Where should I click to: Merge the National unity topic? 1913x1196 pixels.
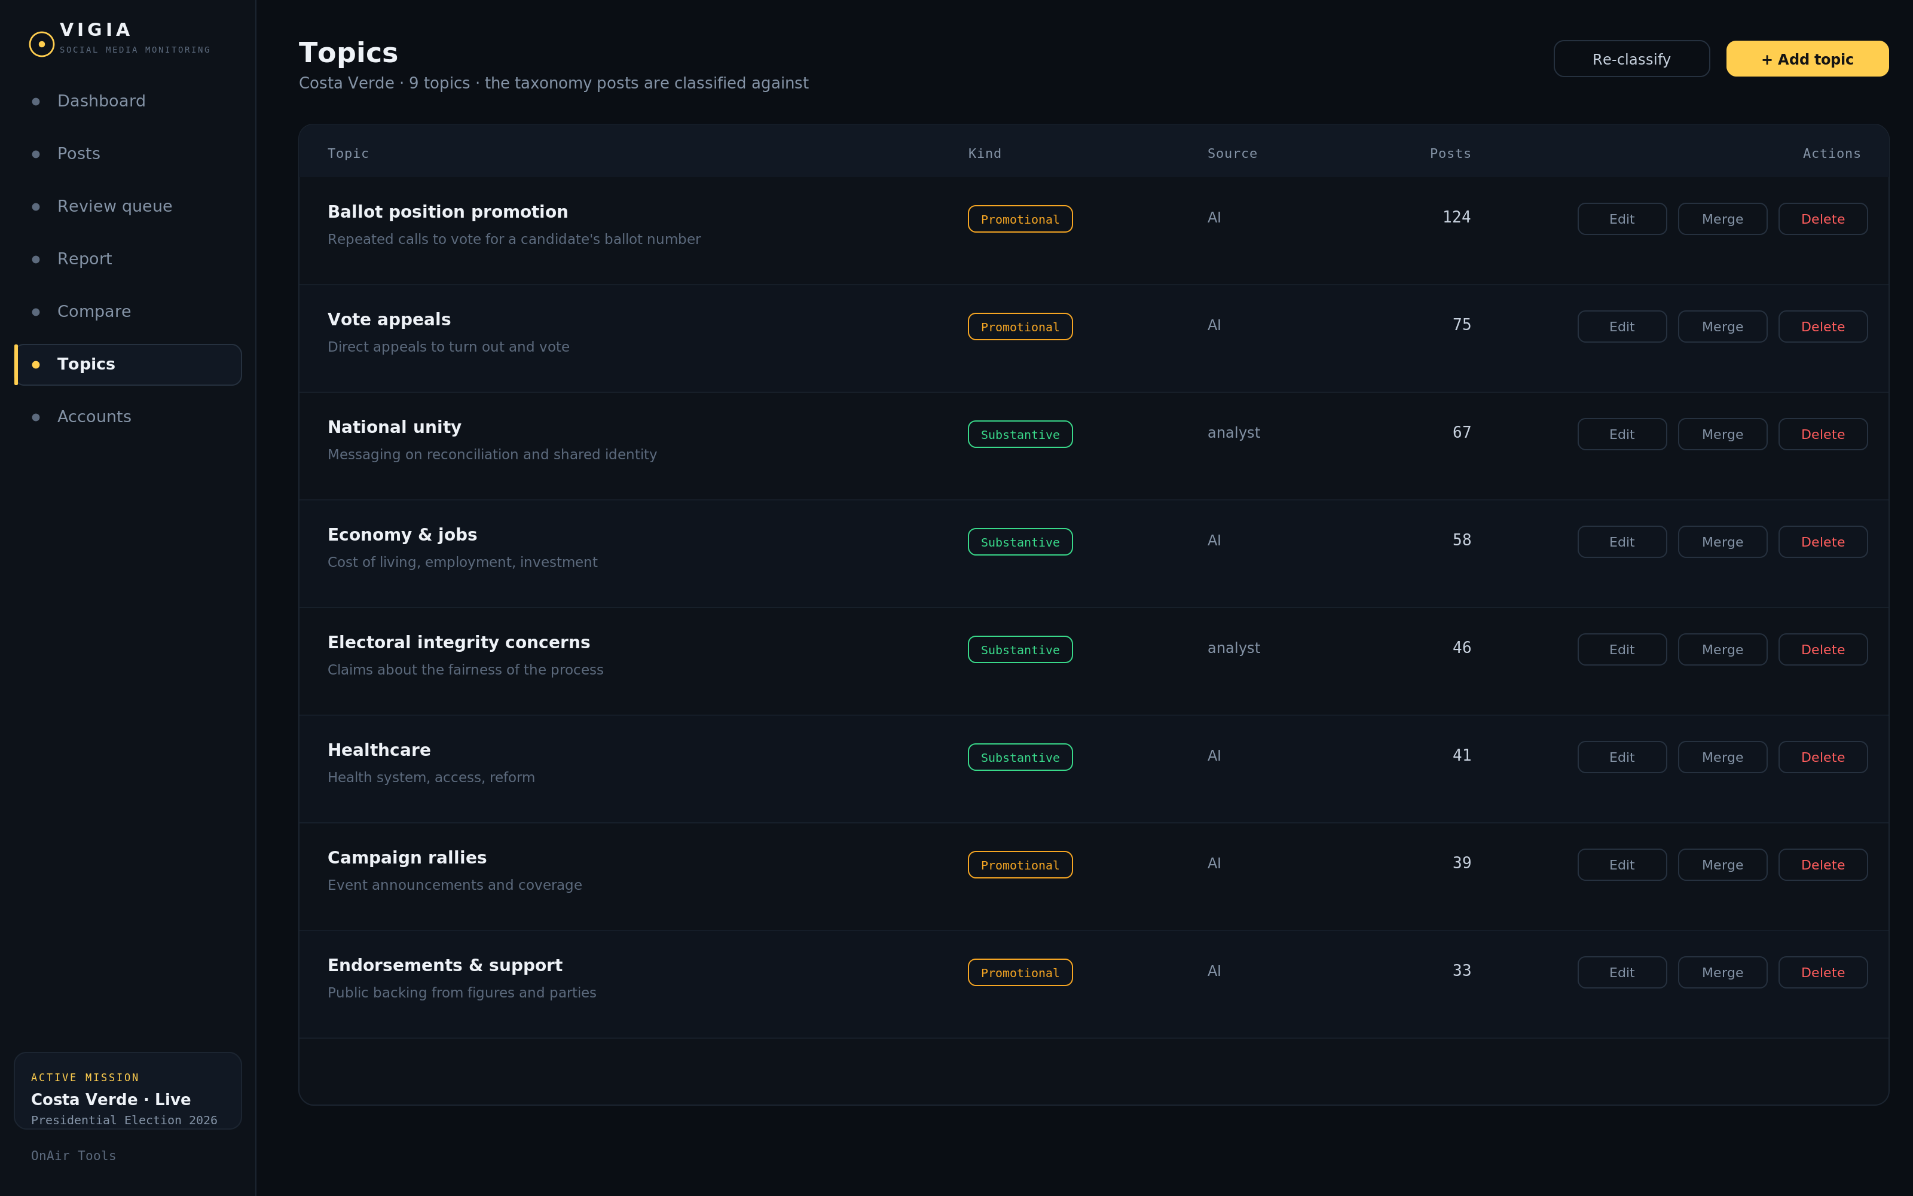tap(1722, 434)
